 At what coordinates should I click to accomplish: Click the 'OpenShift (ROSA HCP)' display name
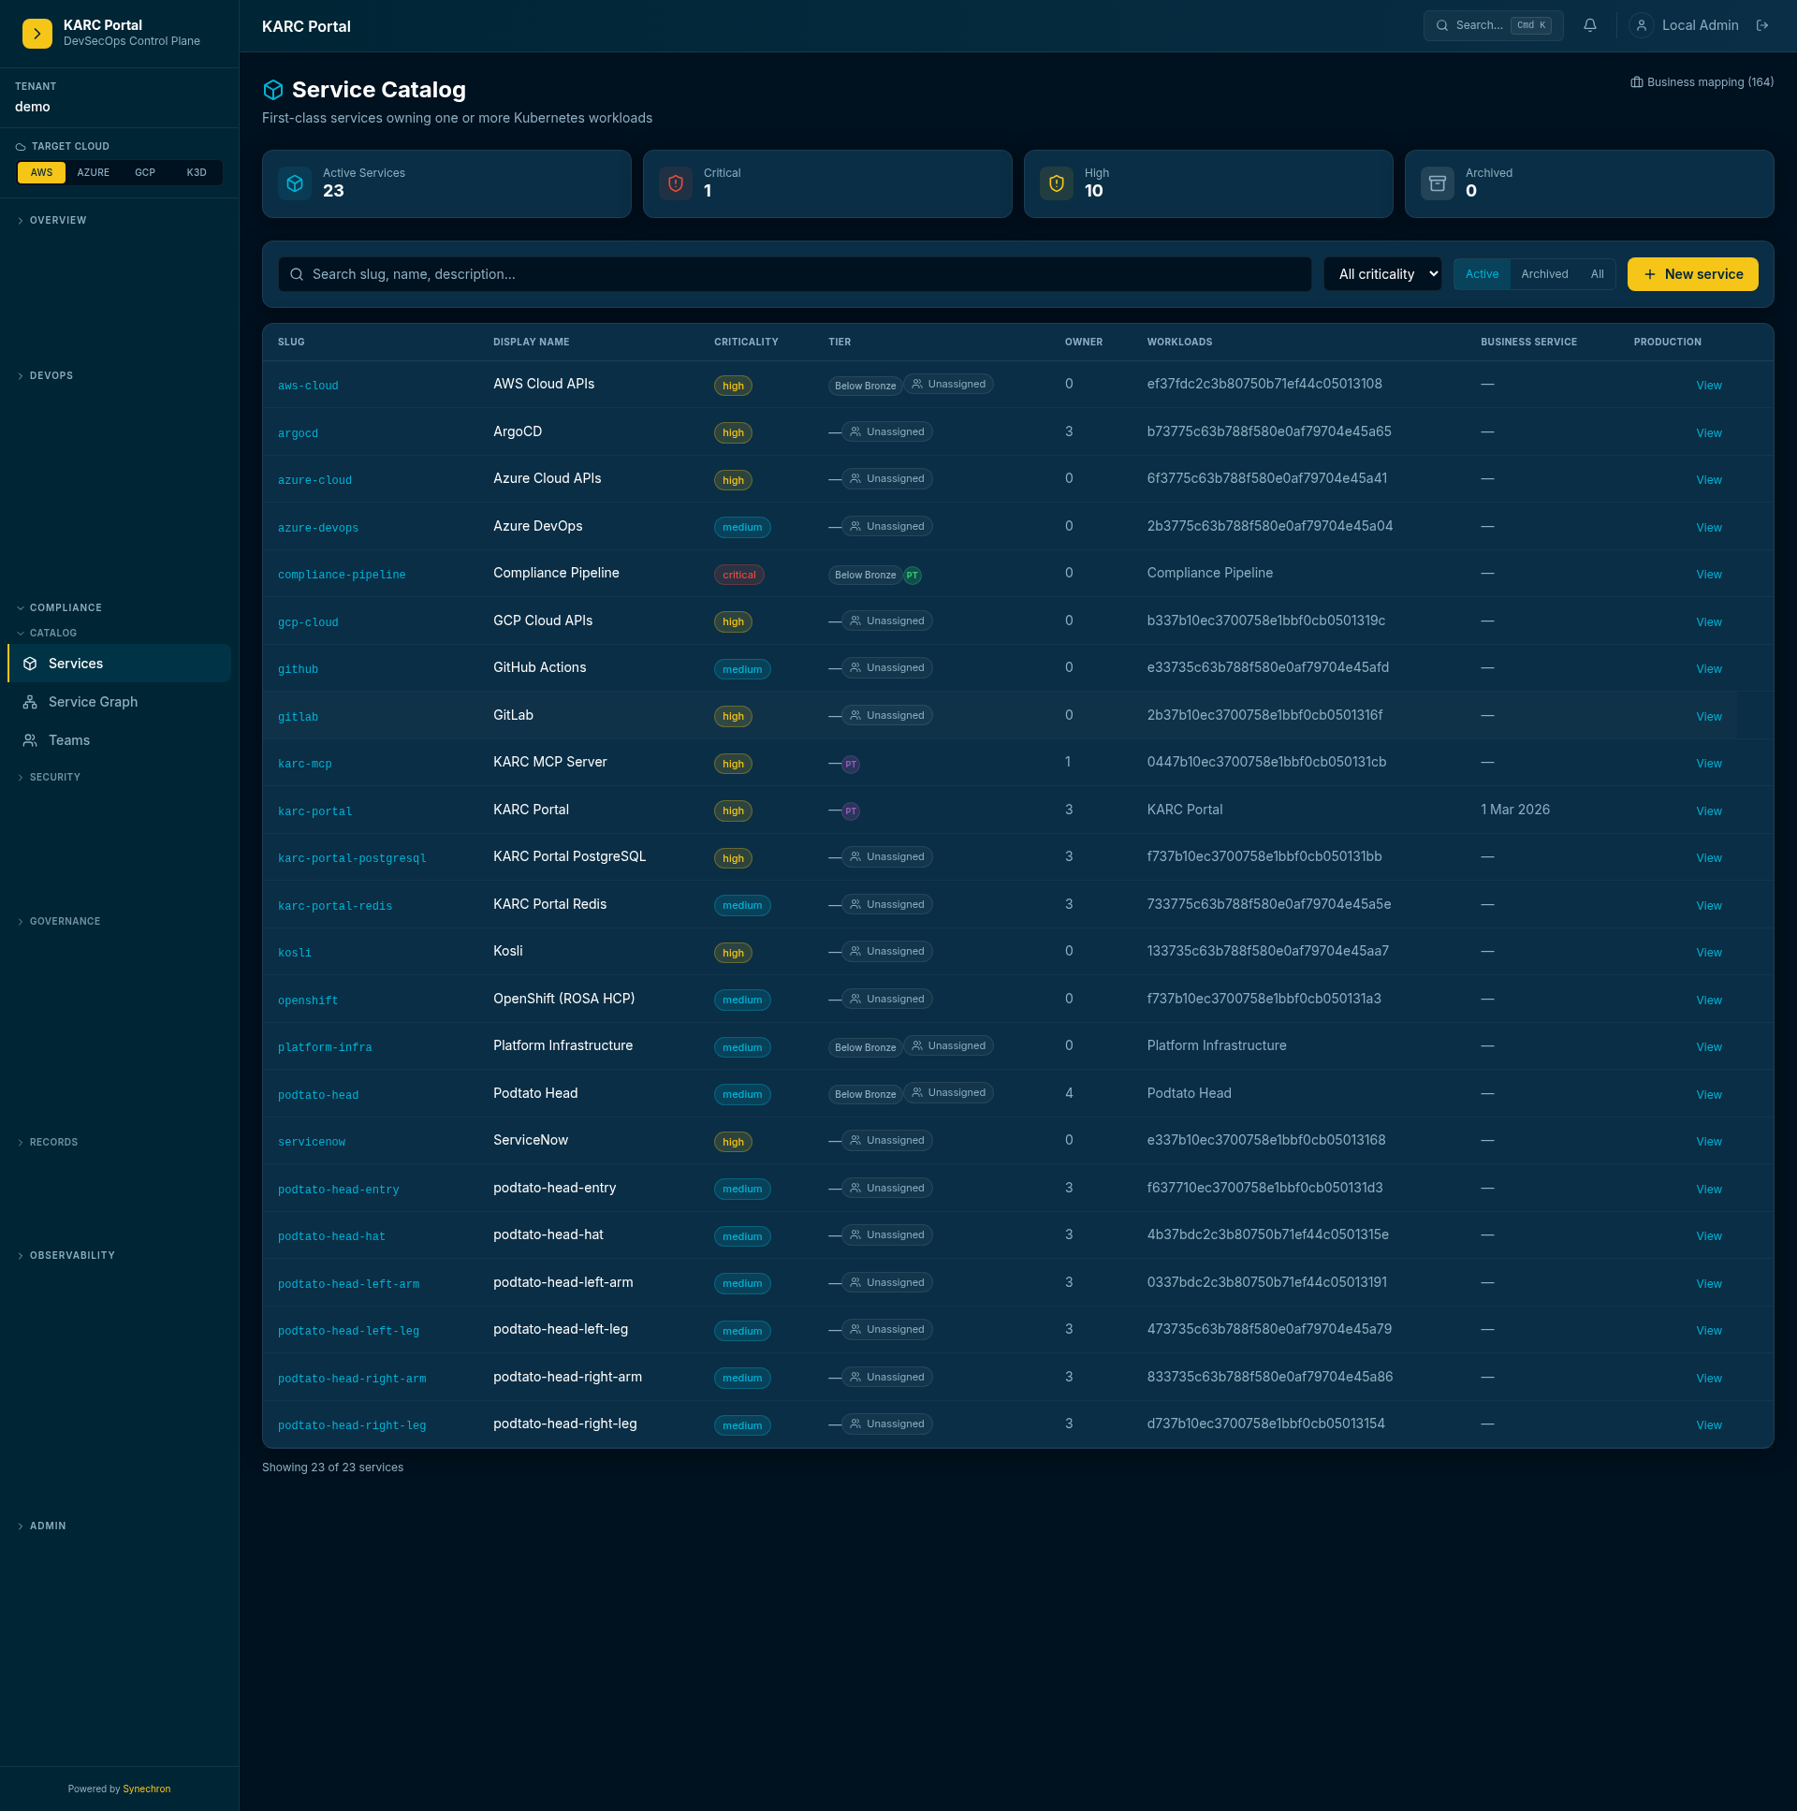pos(563,1000)
